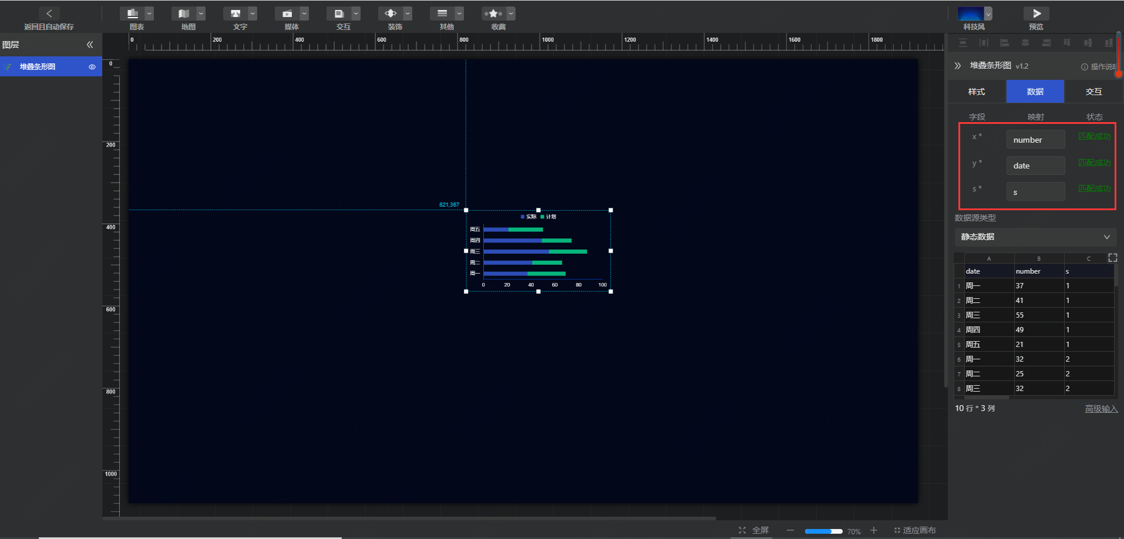Open the 其他 other components icon
Image resolution: width=1124 pixels, height=539 pixels.
pyautogui.click(x=442, y=14)
